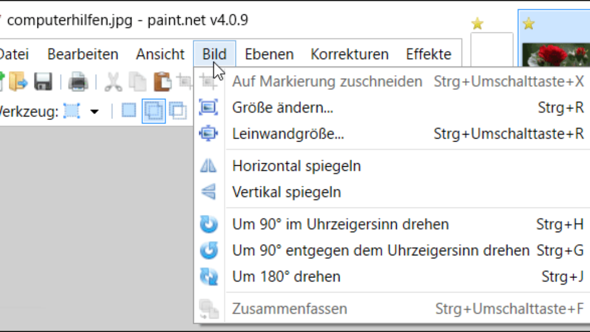Select Größe ändern resize icon entry
The width and height of the screenshot is (590, 332).
(x=391, y=108)
